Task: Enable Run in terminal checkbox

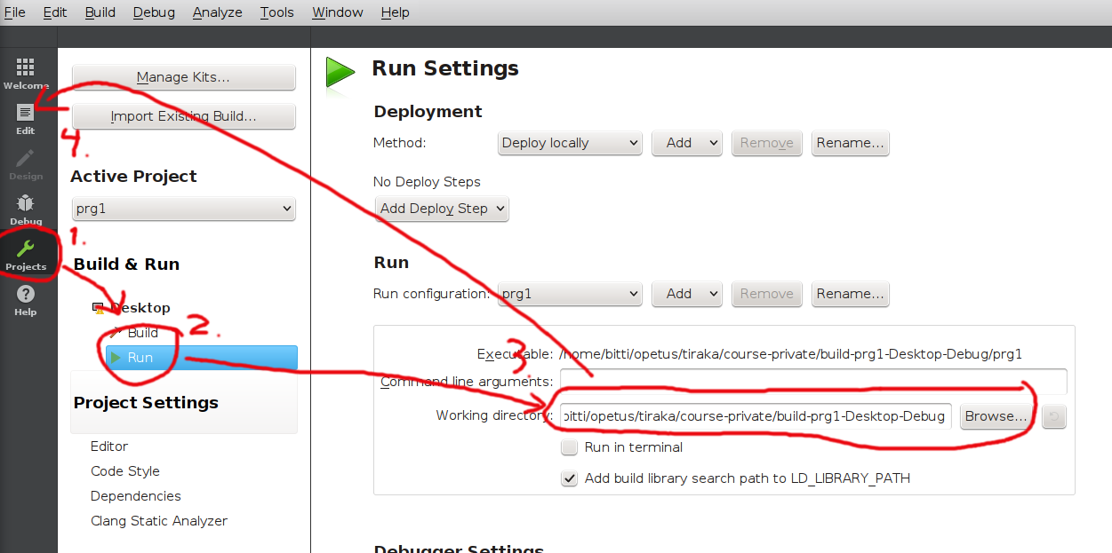Action: [x=570, y=447]
